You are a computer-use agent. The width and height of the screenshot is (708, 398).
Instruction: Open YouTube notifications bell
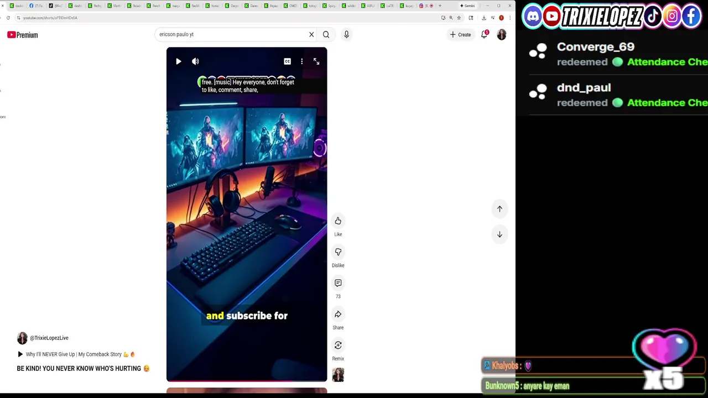point(485,34)
